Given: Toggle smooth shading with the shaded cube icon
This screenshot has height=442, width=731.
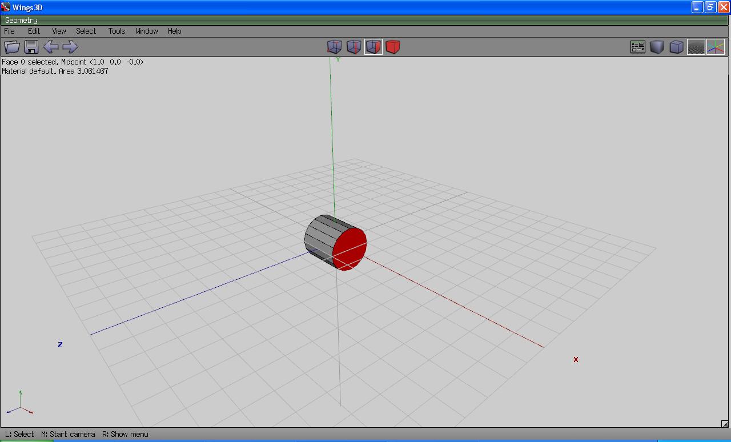Looking at the screenshot, I should pyautogui.click(x=657, y=47).
